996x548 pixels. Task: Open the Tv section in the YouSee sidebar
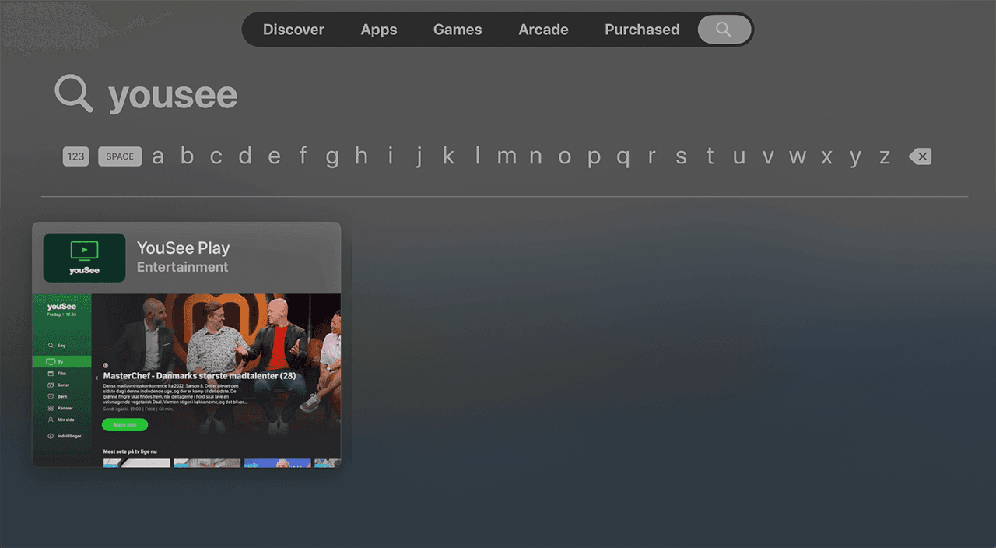(51, 361)
